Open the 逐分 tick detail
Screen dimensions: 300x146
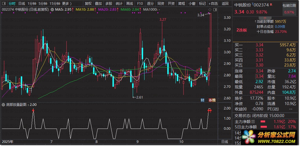150,3
